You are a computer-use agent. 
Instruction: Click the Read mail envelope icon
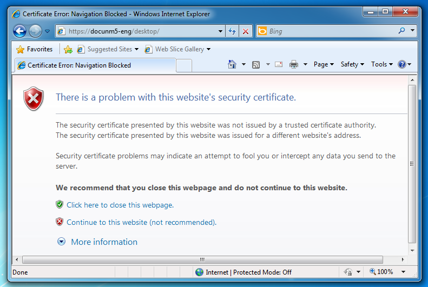tap(279, 64)
